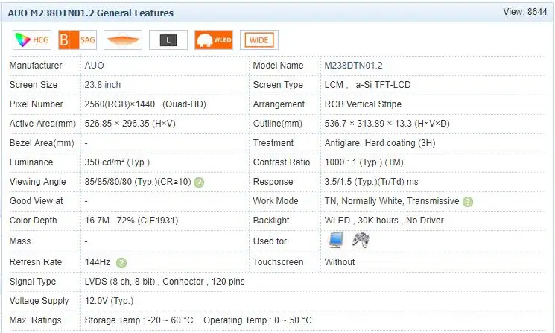
Task: Click LVDS (8 ch, 8-bit), Connector, 120 pins
Action: (165, 282)
